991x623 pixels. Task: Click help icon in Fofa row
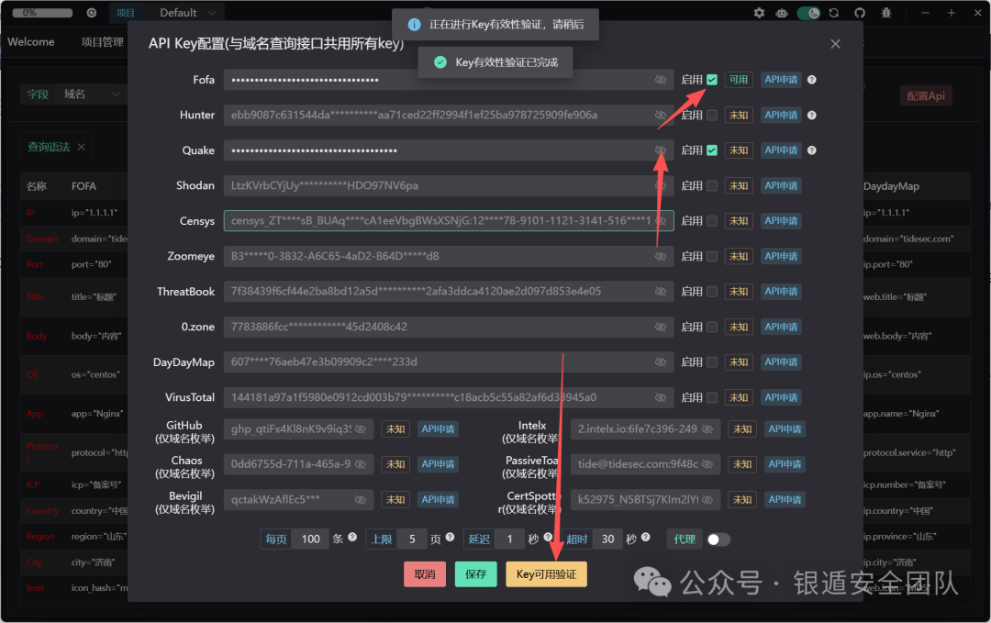pos(811,80)
